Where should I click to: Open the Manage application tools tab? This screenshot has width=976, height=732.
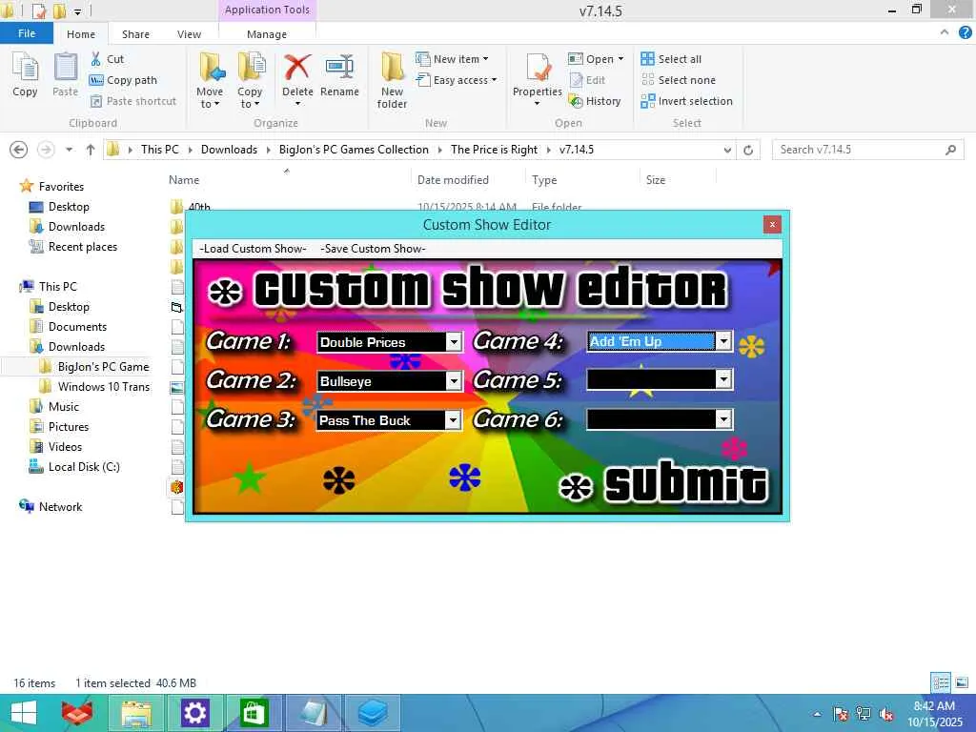(x=267, y=34)
